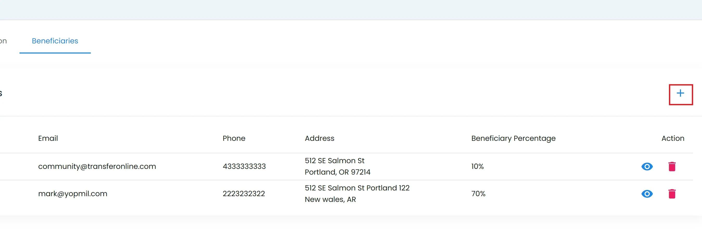View beneficiary mark@yopmil.com details
702x238 pixels.
coord(647,194)
